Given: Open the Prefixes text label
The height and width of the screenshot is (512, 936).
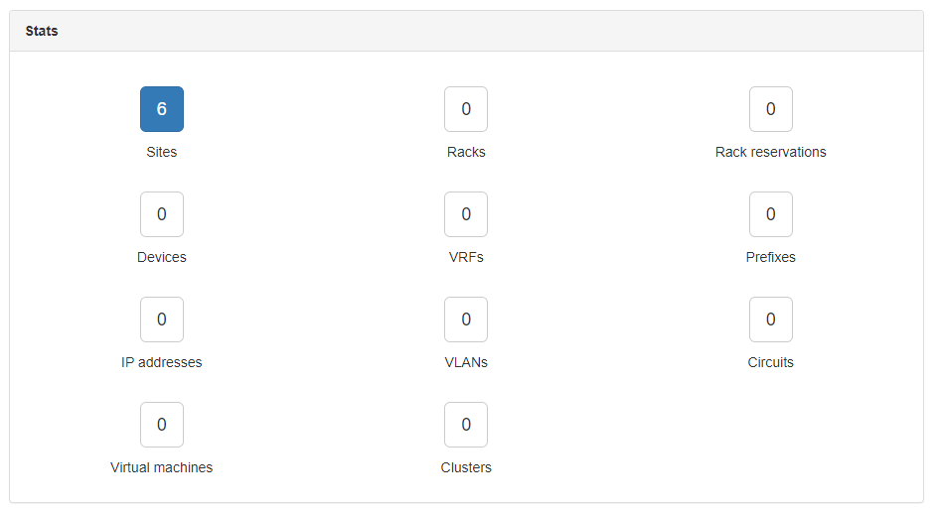Looking at the screenshot, I should pos(770,258).
